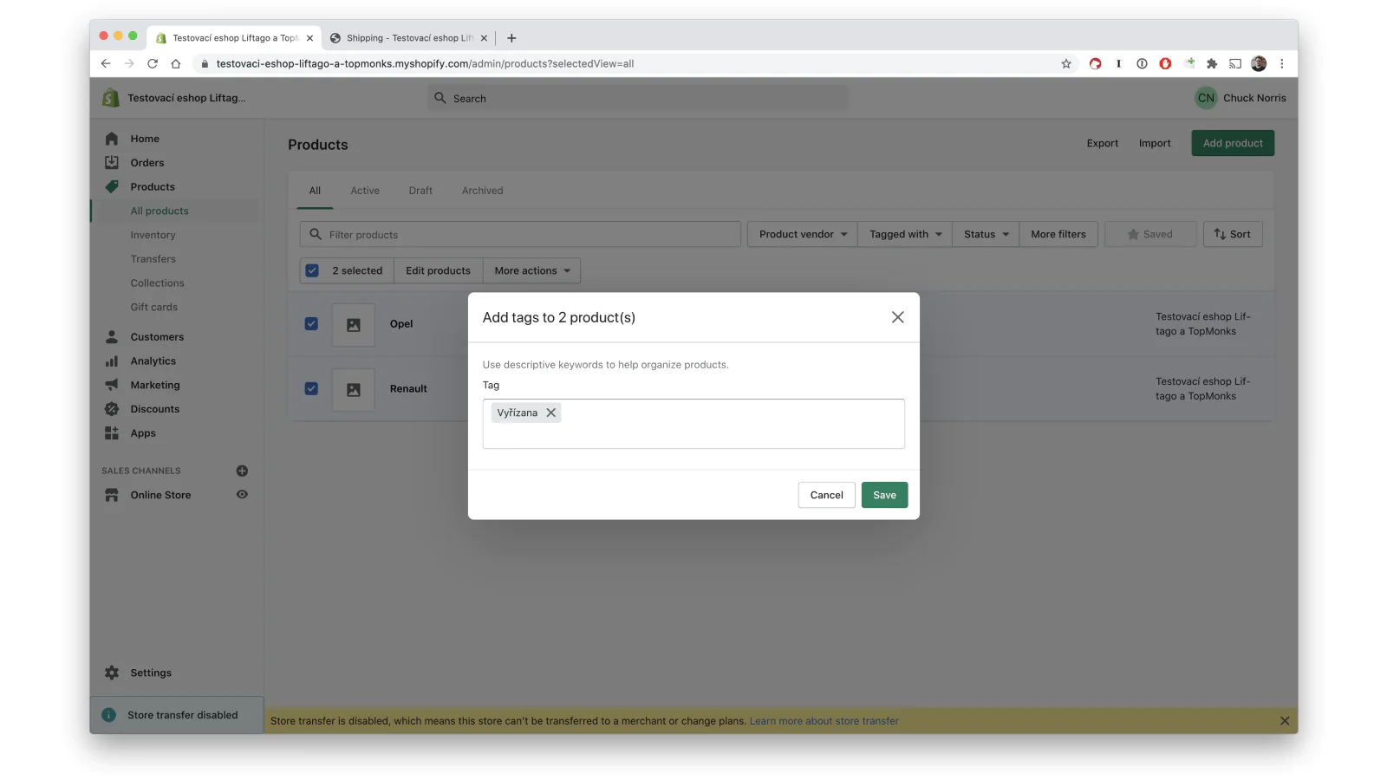Screen dimensions: 1387x780
Task: Switch to the Active tab
Action: pyautogui.click(x=365, y=191)
